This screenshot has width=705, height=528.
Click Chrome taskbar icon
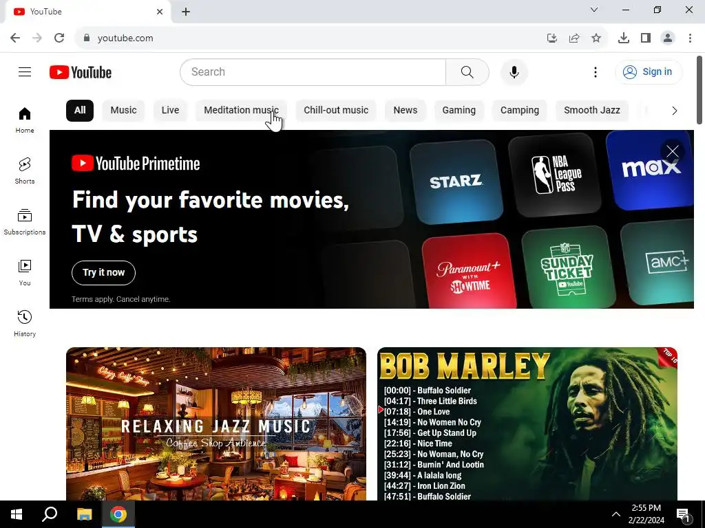pos(118,514)
